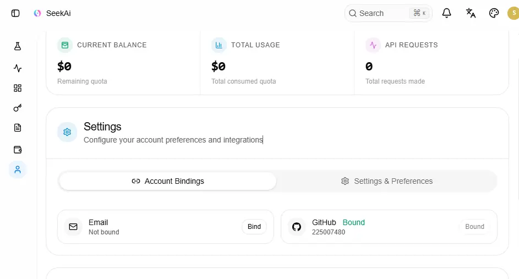The width and height of the screenshot is (519, 279).
Task: Toggle the sidebar panel icon
Action: [x=15, y=13]
